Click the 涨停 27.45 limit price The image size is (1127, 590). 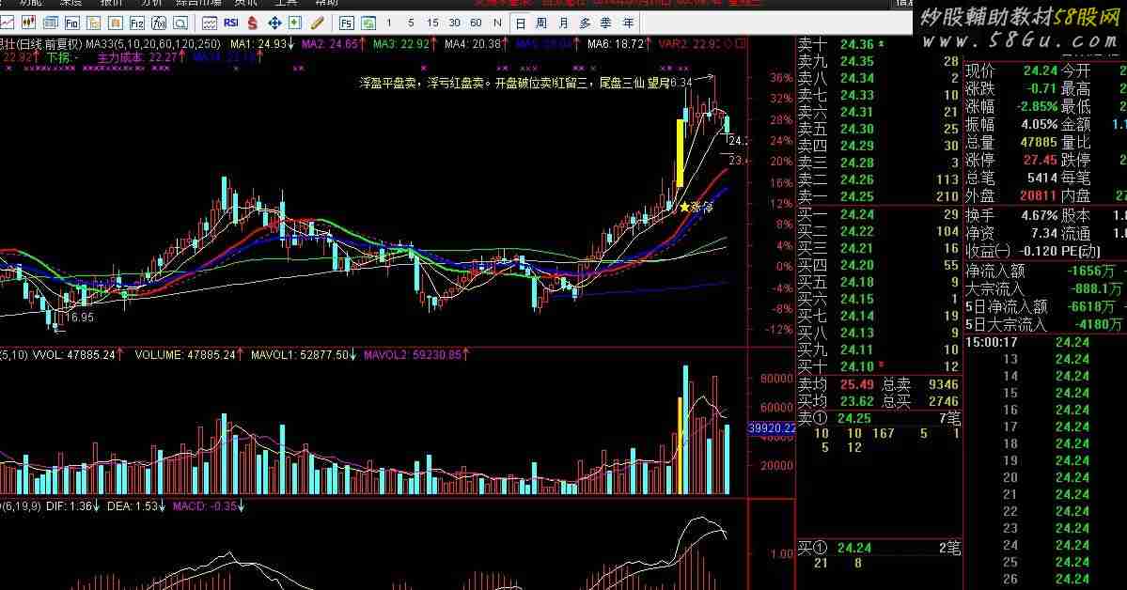pyautogui.click(x=1011, y=160)
